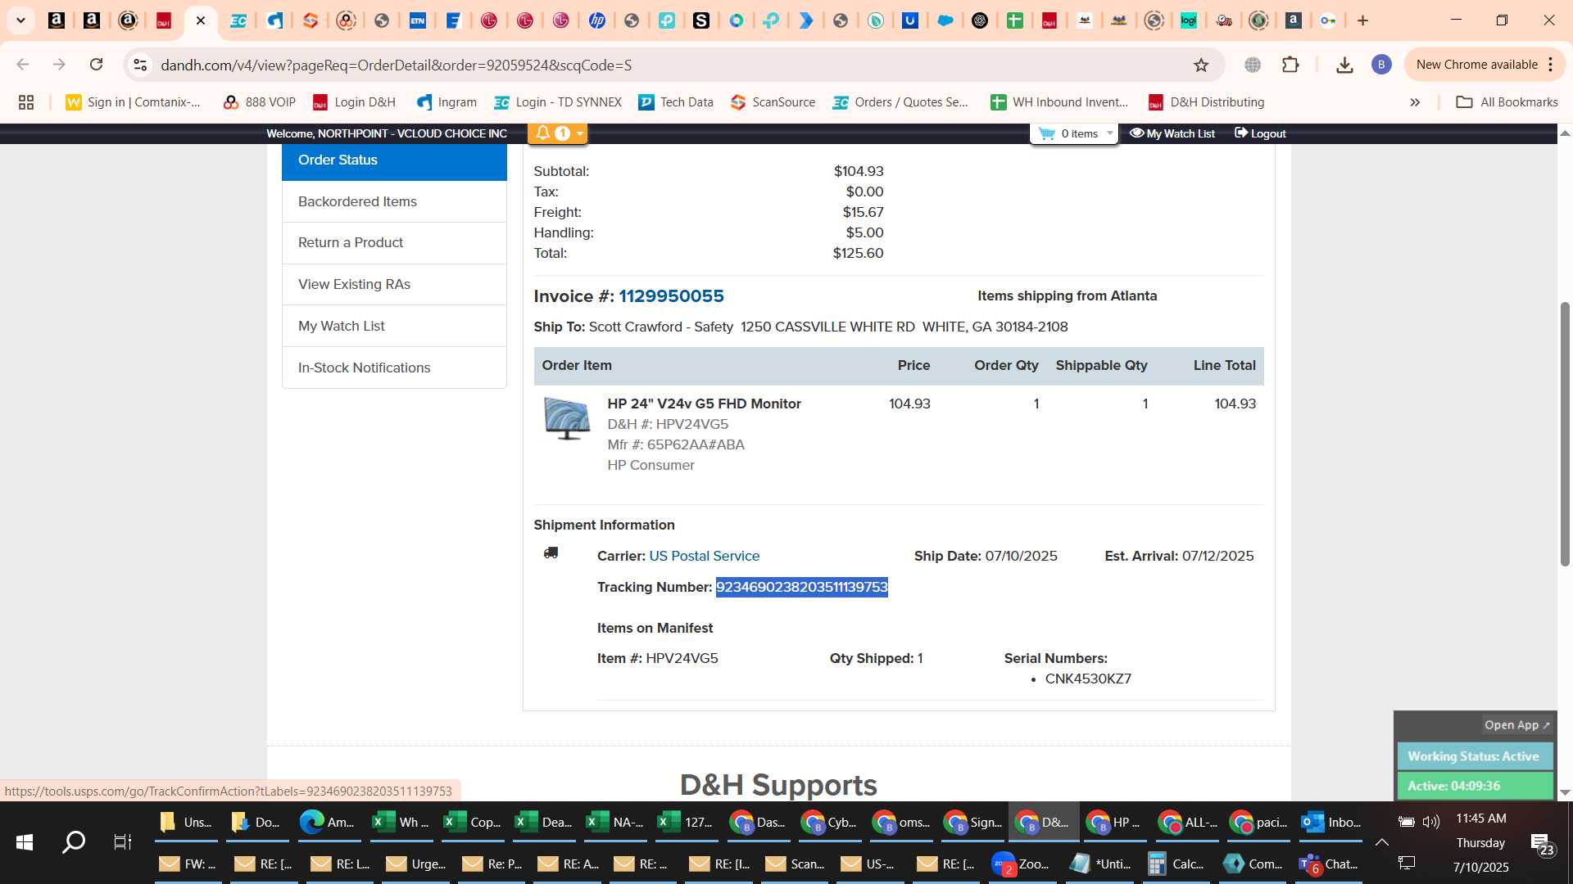Open Chrome Downloads icon
This screenshot has width=1573, height=884.
[1344, 65]
